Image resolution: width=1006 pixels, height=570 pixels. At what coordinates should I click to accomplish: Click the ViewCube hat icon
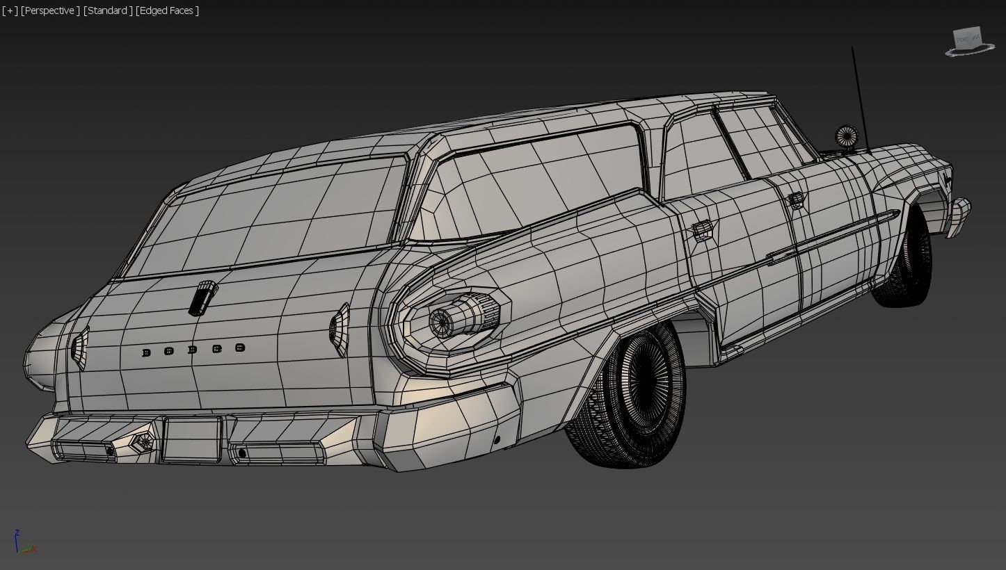(x=970, y=42)
